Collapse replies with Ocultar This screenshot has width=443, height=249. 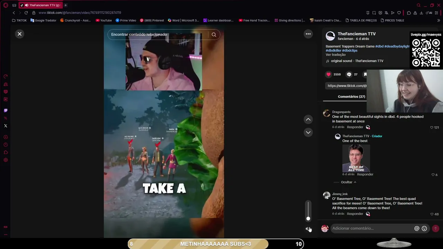point(348,182)
